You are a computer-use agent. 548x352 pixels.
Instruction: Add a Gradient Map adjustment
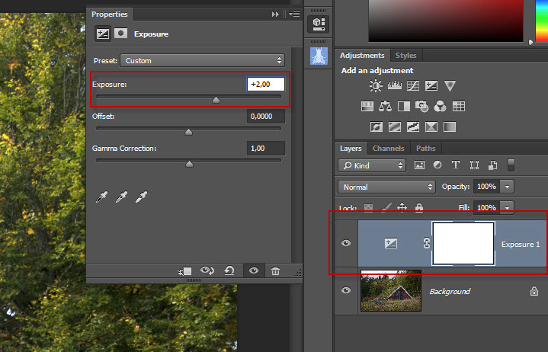point(450,126)
